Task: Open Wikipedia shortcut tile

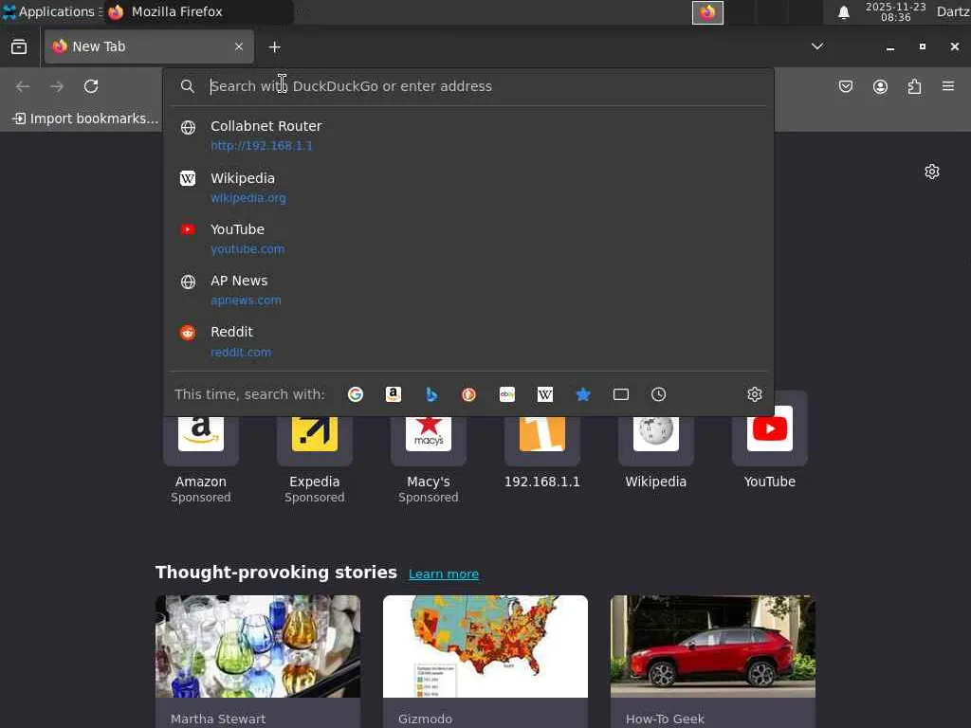Action: click(656, 443)
